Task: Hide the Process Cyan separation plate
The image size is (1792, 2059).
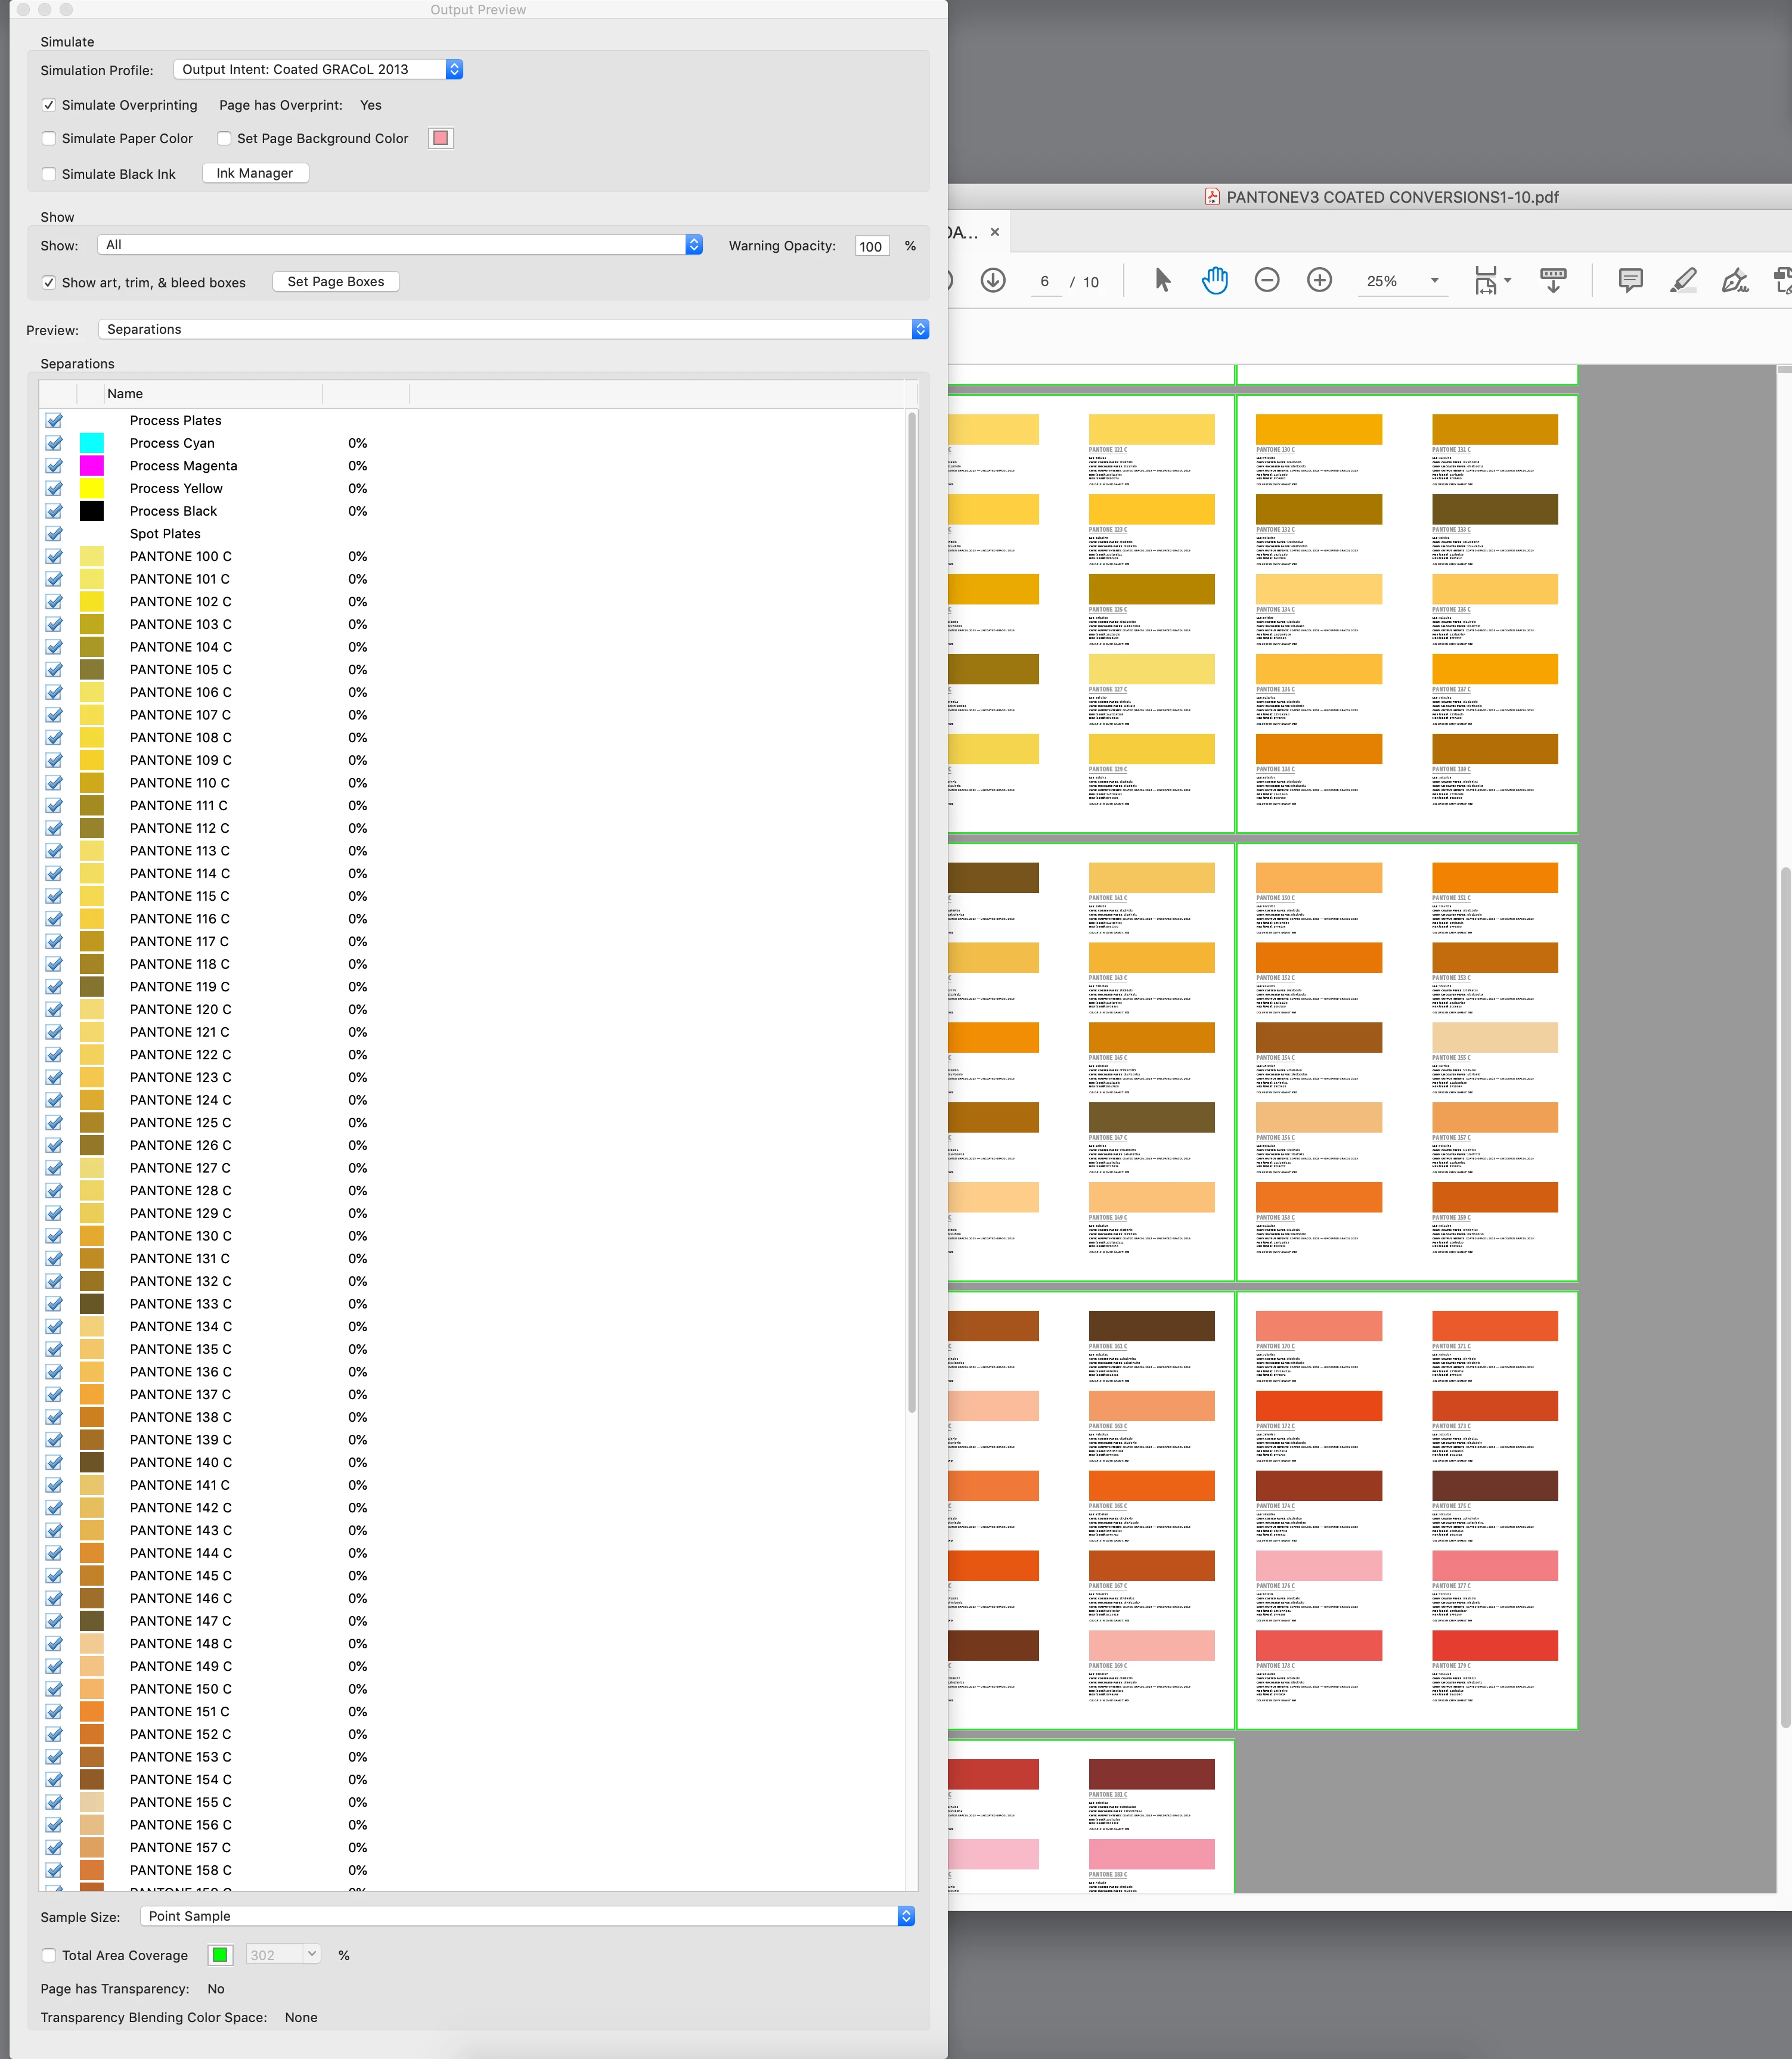Action: pos(55,443)
